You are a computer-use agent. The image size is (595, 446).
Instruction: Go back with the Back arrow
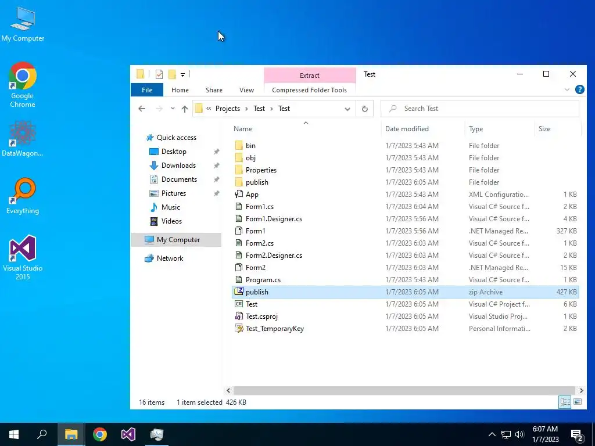[x=142, y=109]
